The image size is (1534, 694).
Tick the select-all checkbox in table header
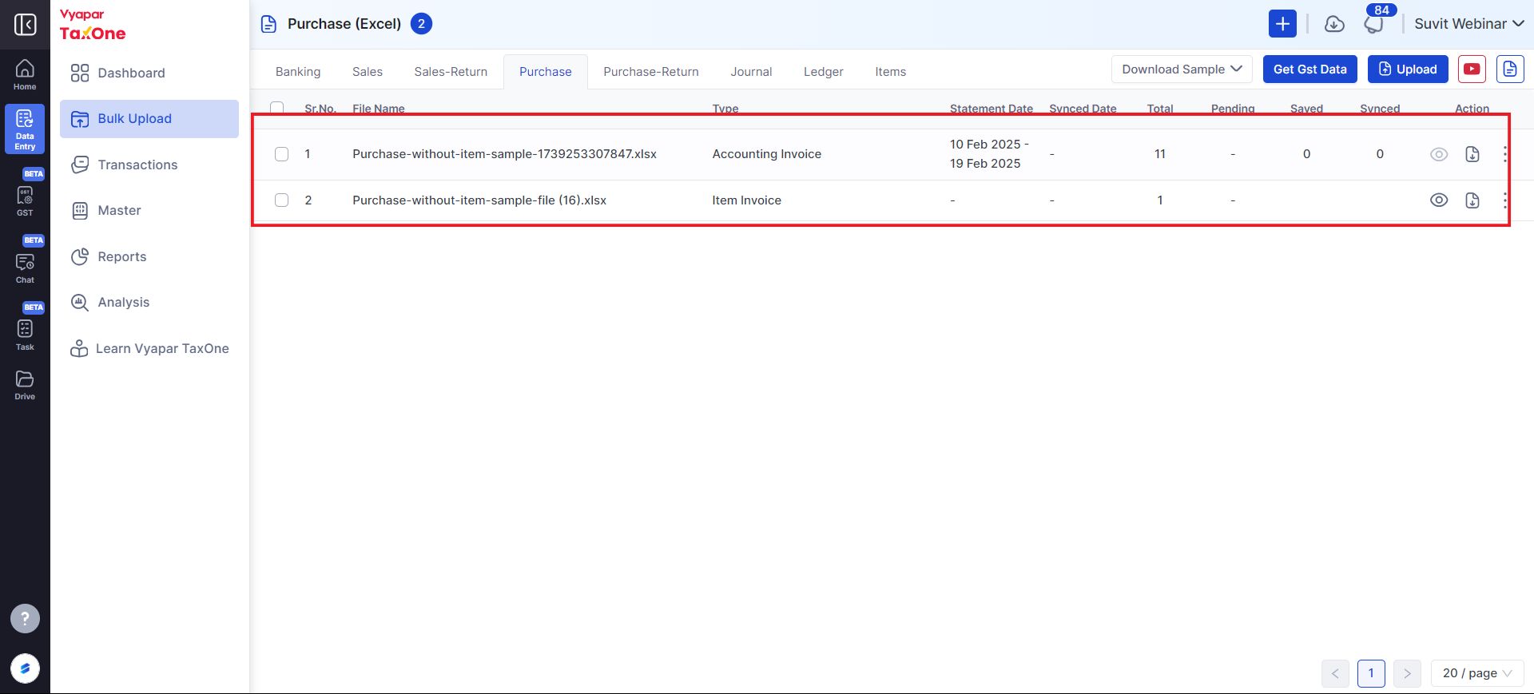[277, 109]
